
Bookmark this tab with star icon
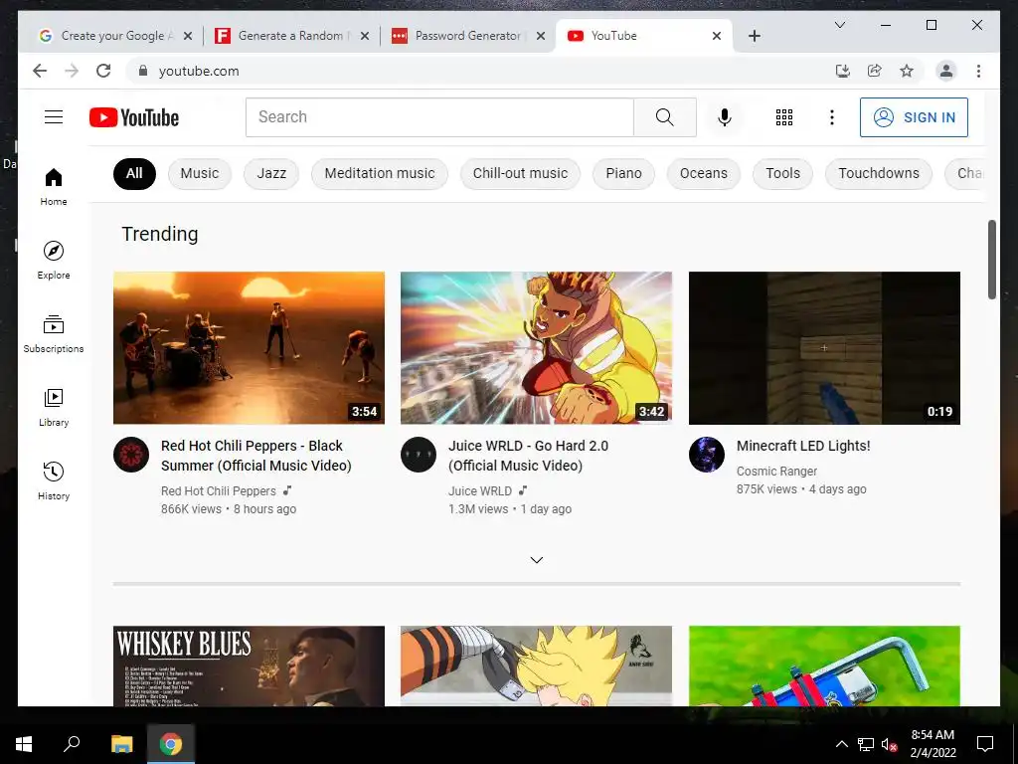[907, 71]
